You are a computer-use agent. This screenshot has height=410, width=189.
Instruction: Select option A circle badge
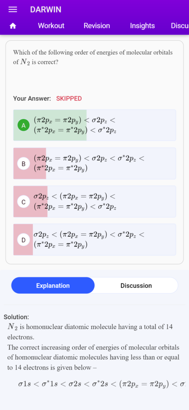[x=24, y=125]
